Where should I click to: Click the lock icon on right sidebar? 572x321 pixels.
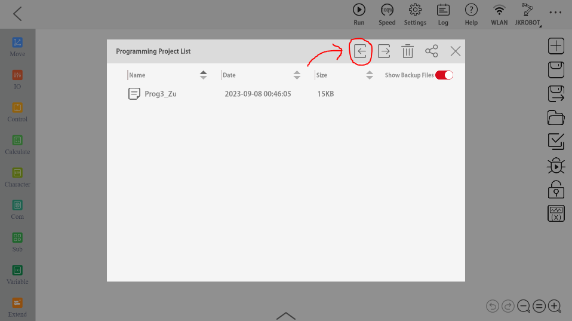point(556,189)
